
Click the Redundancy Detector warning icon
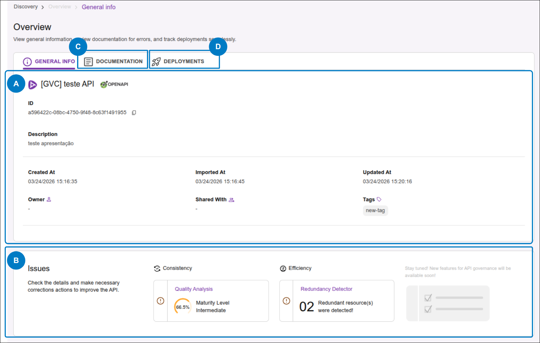286,301
